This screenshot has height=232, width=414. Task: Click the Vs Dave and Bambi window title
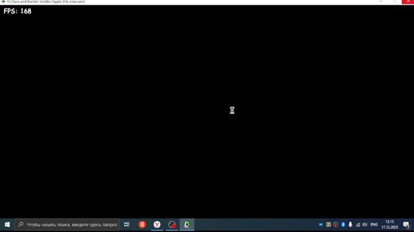(46, 2)
